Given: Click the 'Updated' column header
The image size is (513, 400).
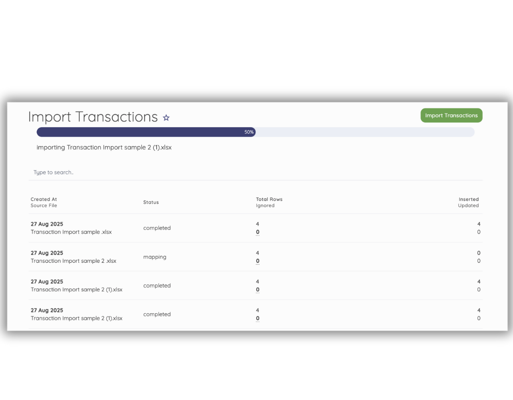Looking at the screenshot, I should (x=469, y=206).
